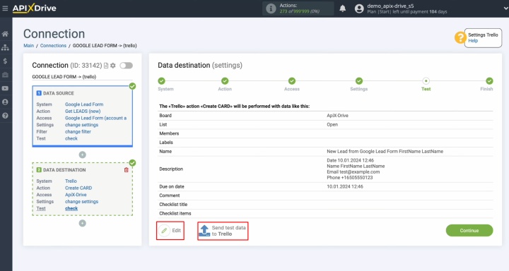This screenshot has width=509, height=271.
Task: Click the Due on date value
Action: pyautogui.click(x=345, y=187)
